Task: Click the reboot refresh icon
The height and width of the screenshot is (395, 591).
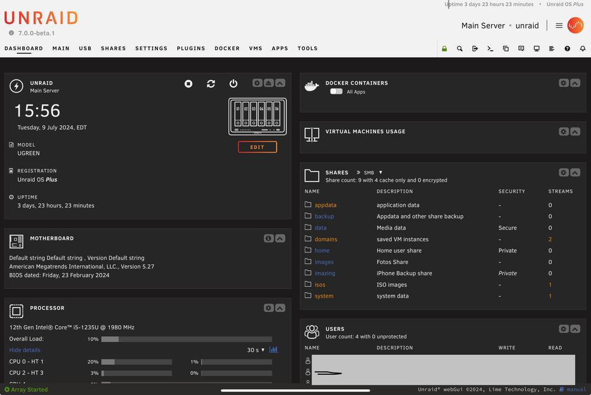Action: (x=211, y=84)
